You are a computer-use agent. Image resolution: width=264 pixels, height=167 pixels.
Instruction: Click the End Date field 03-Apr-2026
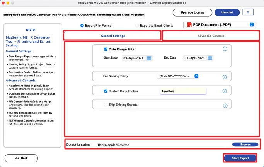pyautogui.click(x=195, y=58)
